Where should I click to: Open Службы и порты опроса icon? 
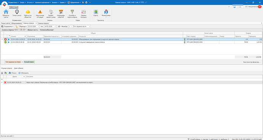tap(72, 14)
